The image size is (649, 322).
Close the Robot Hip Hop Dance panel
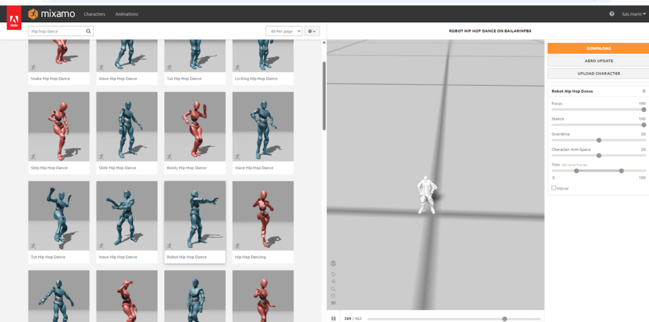tap(644, 91)
